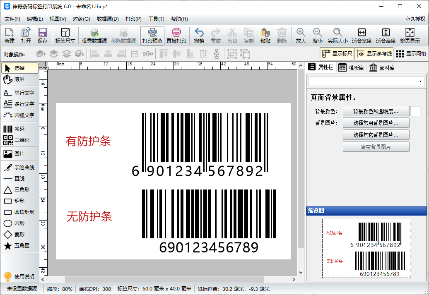The height and width of the screenshot is (295, 429).
Task: Click 选择常用背景图片... button
Action: [376, 123]
